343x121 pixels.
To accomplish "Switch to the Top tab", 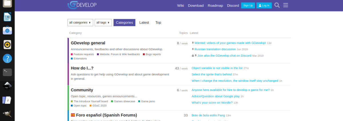I will pos(158,23).
